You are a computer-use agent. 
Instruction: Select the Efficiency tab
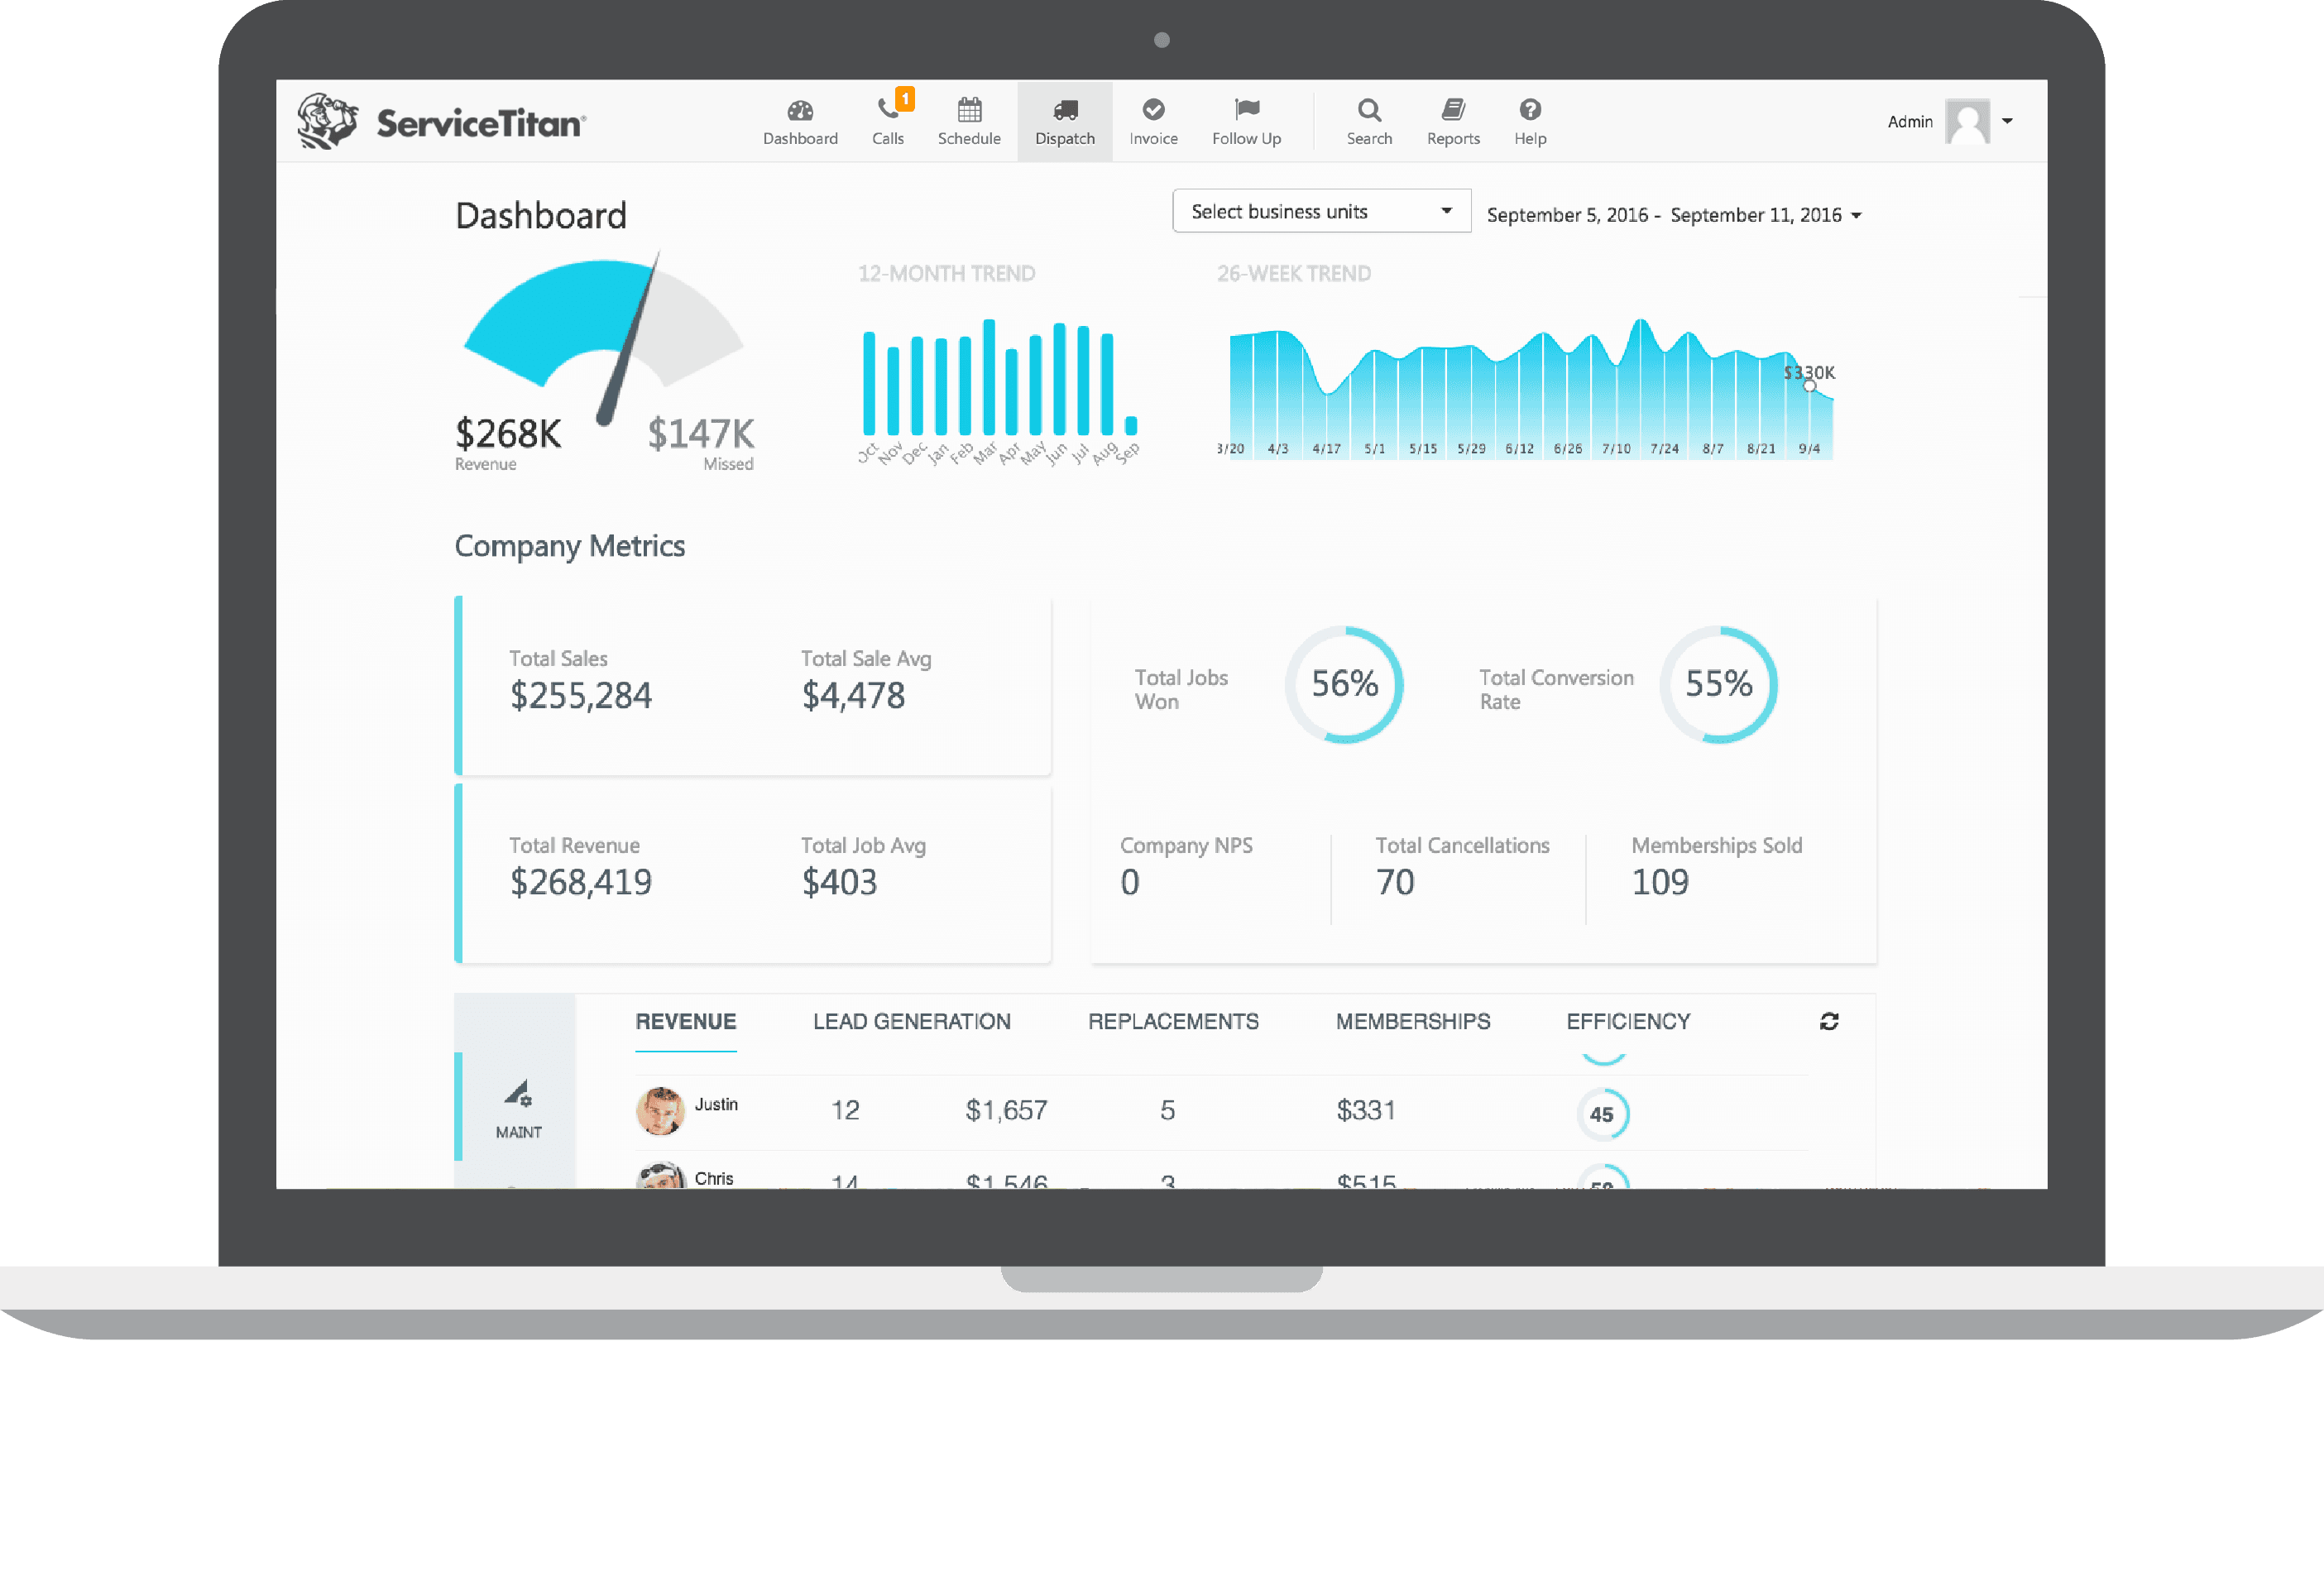click(1627, 1021)
